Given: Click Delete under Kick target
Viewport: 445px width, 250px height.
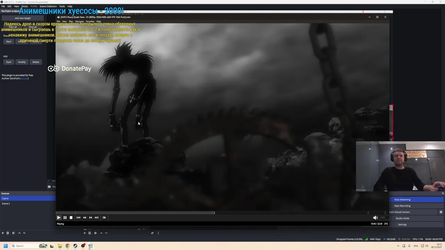Looking at the screenshot, I should point(36,62).
